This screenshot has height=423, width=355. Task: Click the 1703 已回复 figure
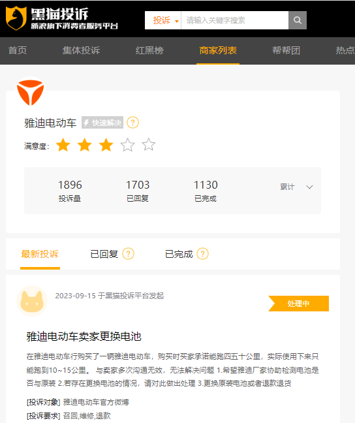point(138,191)
